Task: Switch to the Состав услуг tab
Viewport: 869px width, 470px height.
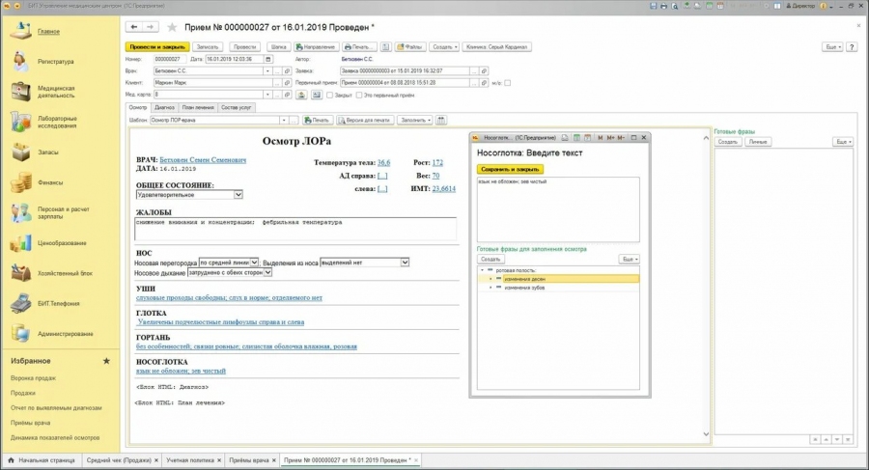Action: tap(237, 107)
